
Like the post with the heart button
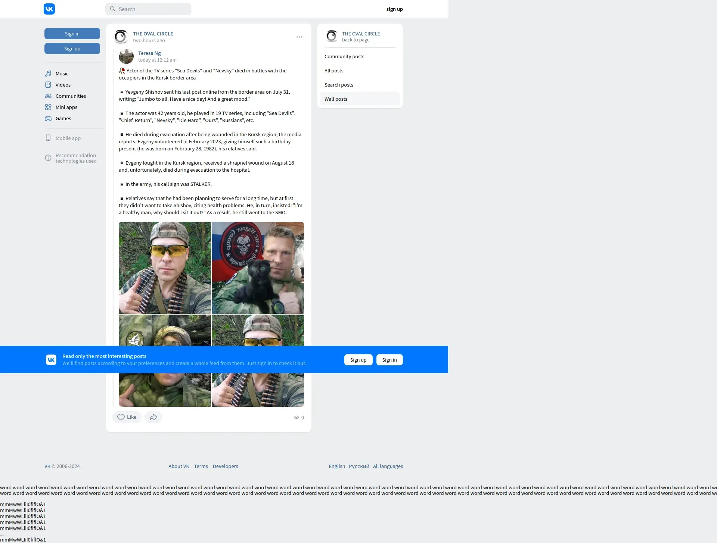(x=127, y=417)
